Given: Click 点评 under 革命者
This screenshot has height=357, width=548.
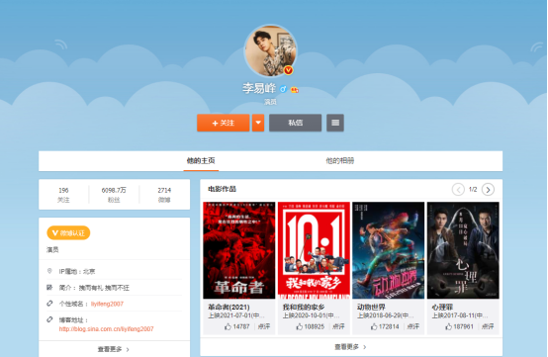Looking at the screenshot, I should (x=264, y=326).
